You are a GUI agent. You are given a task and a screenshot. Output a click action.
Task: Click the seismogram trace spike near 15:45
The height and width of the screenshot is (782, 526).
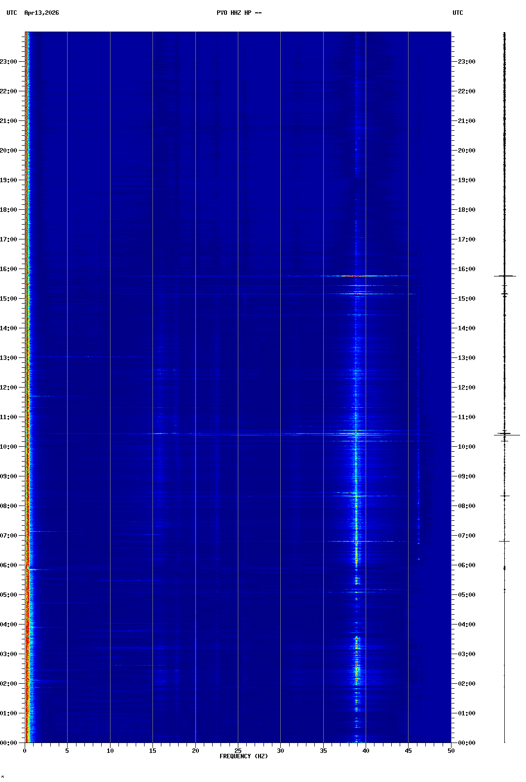505,276
